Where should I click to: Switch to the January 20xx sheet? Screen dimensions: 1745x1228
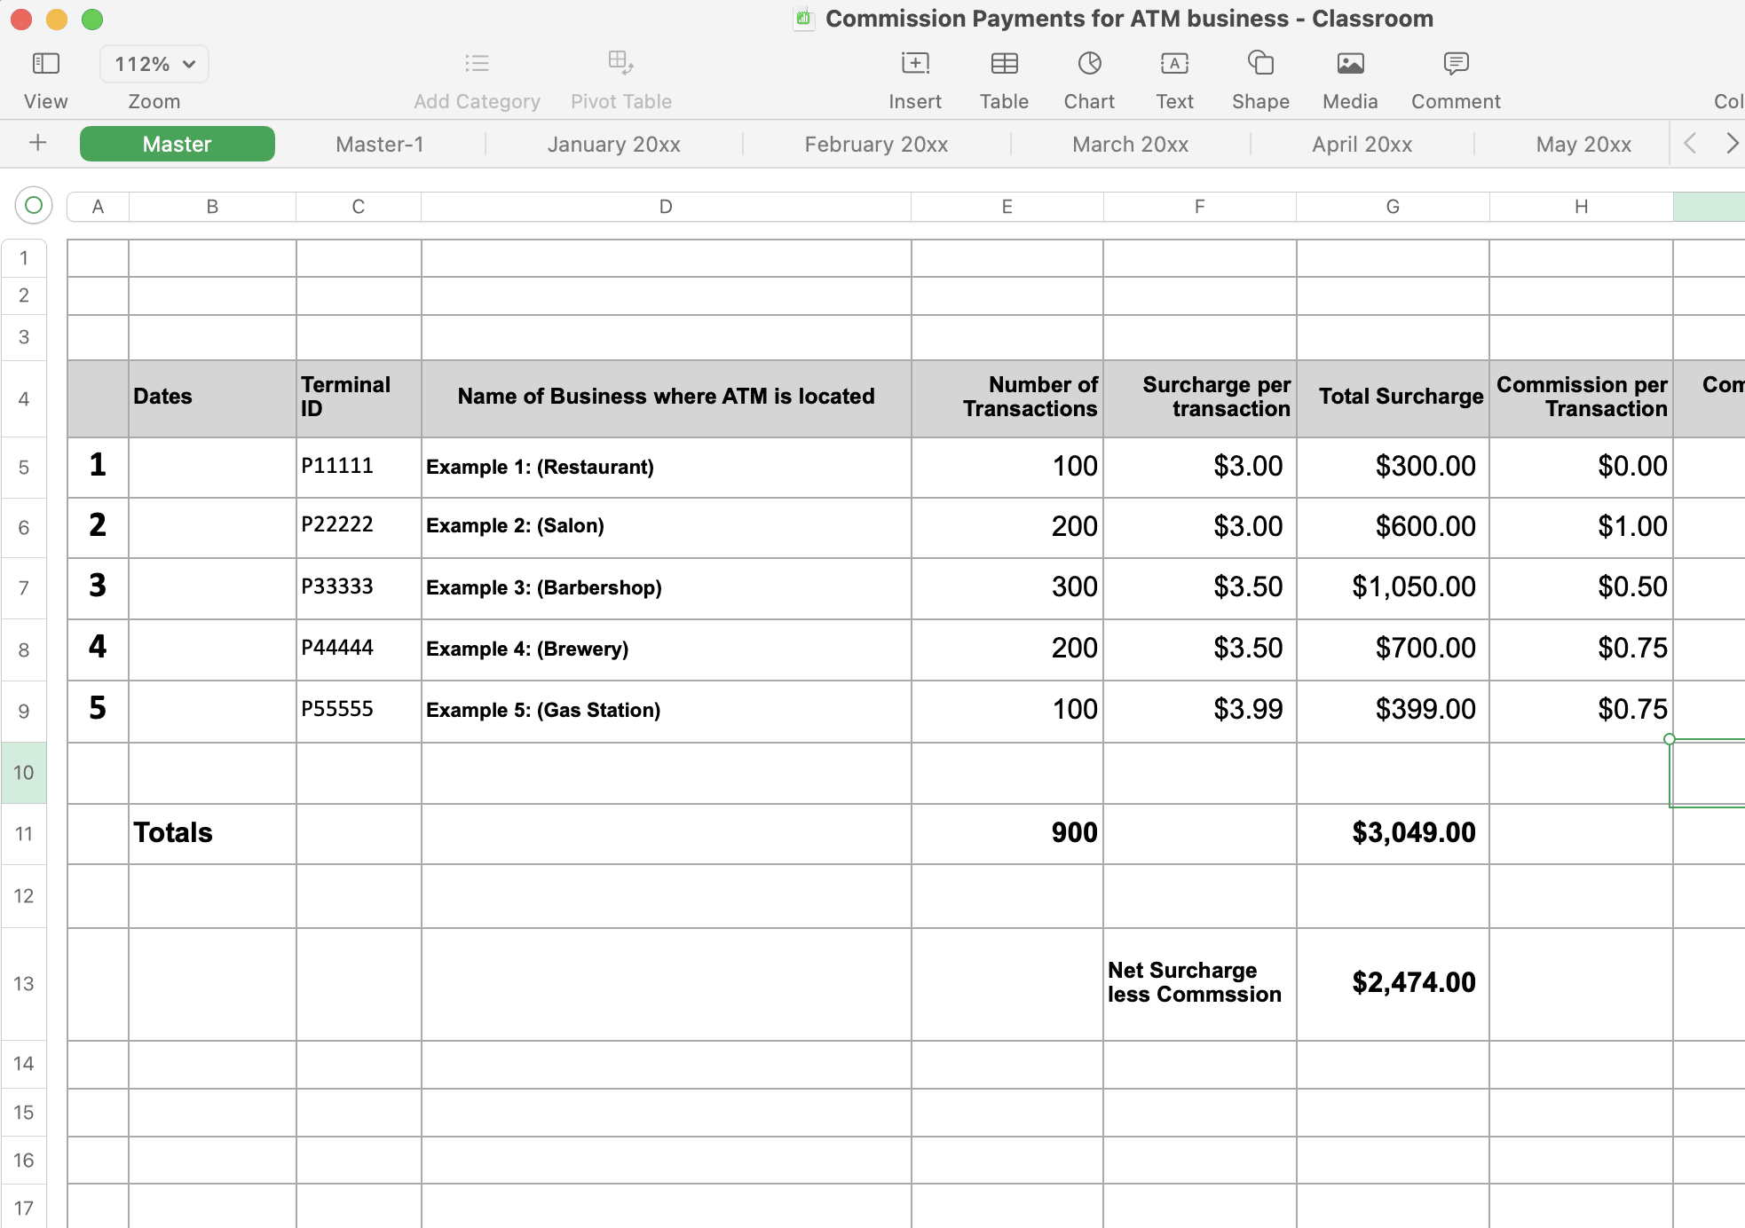[x=613, y=144]
